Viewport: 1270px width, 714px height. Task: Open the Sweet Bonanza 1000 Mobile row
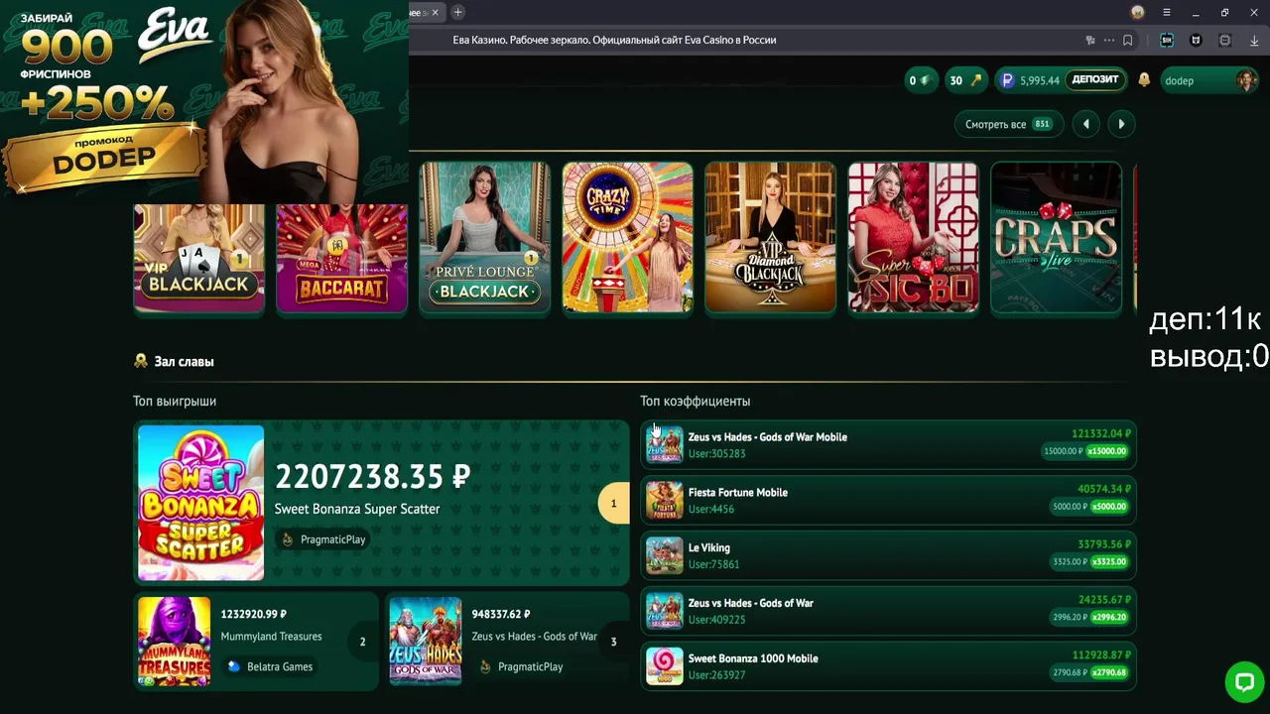click(x=888, y=666)
